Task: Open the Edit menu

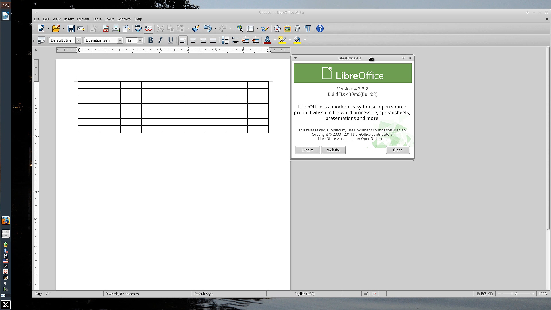Action: click(x=46, y=19)
